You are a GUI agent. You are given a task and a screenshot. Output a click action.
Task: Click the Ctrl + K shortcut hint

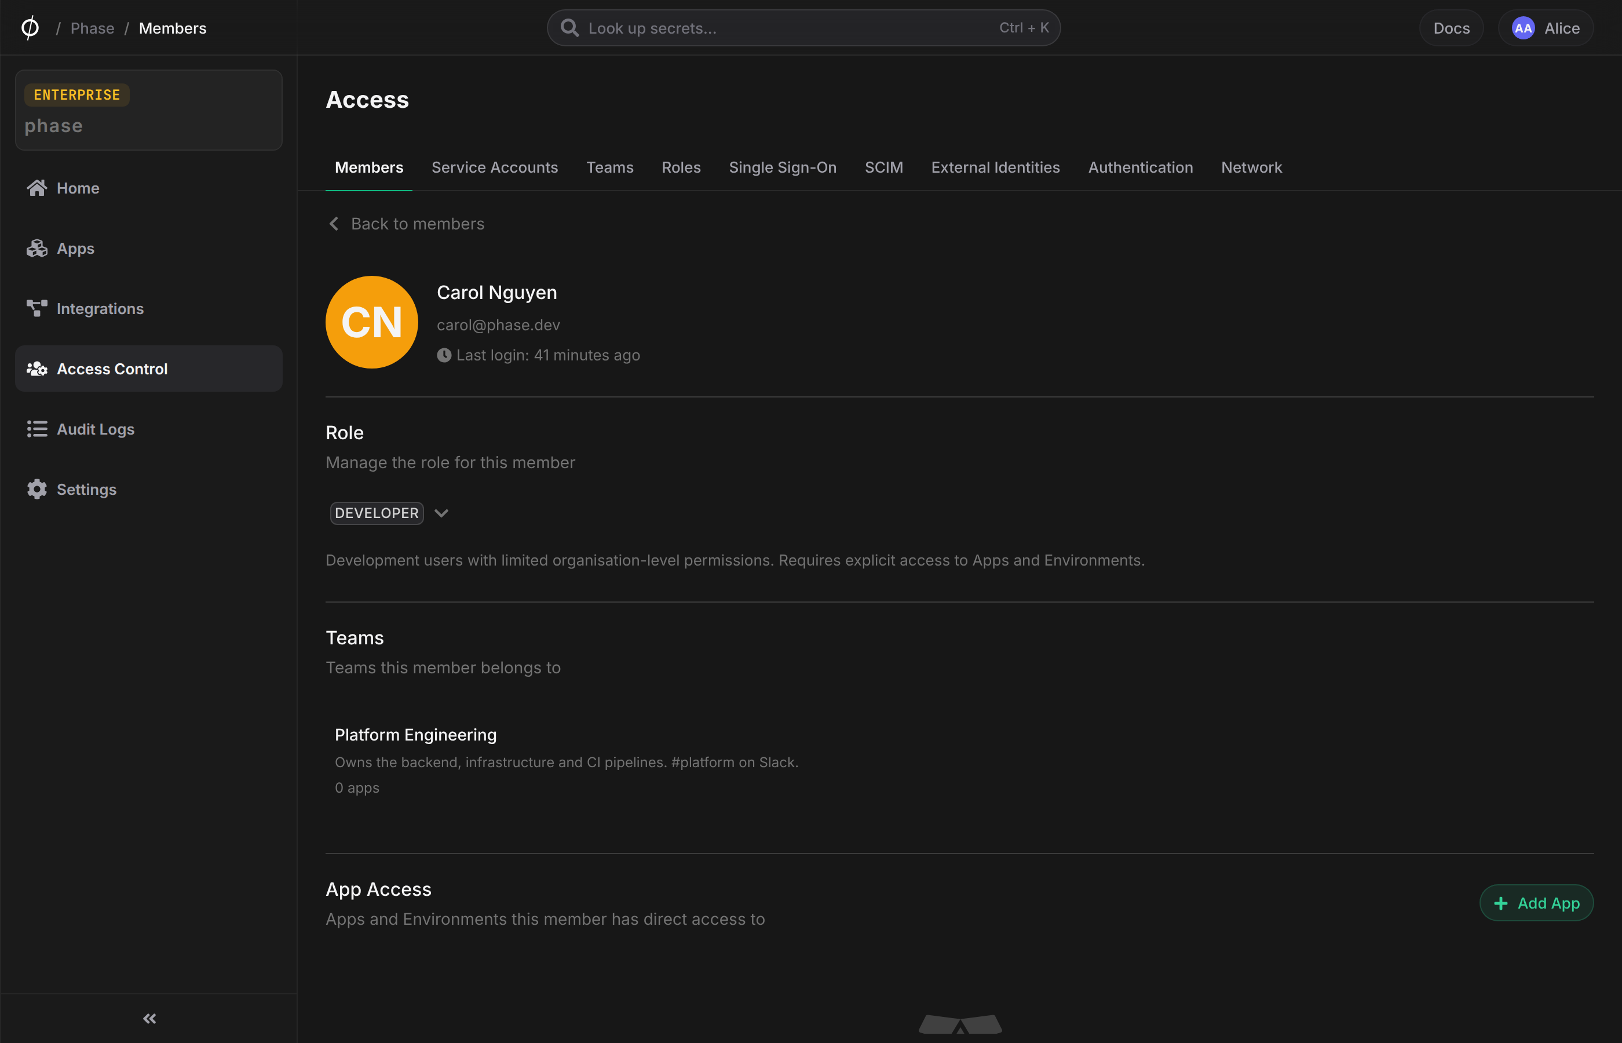(1024, 27)
